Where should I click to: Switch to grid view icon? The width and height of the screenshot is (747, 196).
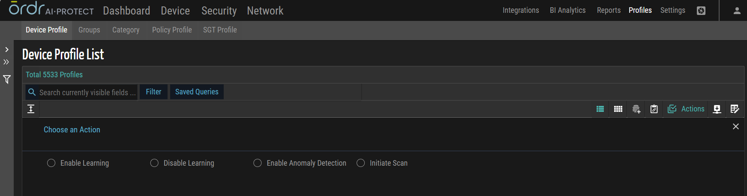618,109
